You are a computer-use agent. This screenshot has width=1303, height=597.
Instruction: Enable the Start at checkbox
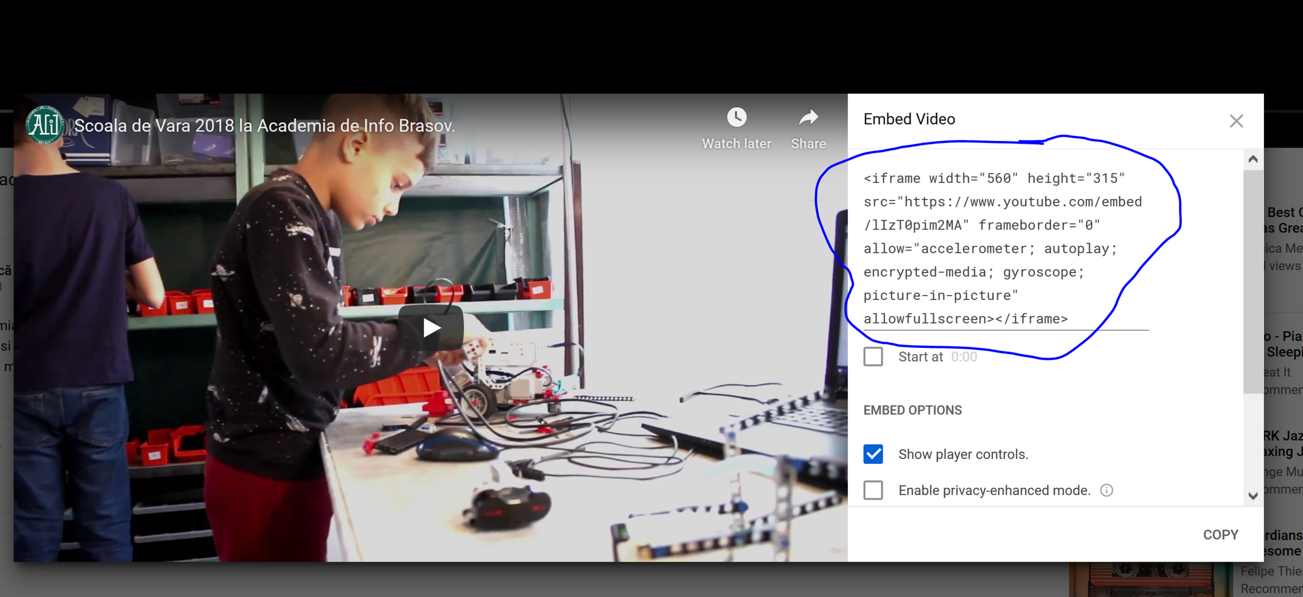coord(873,357)
